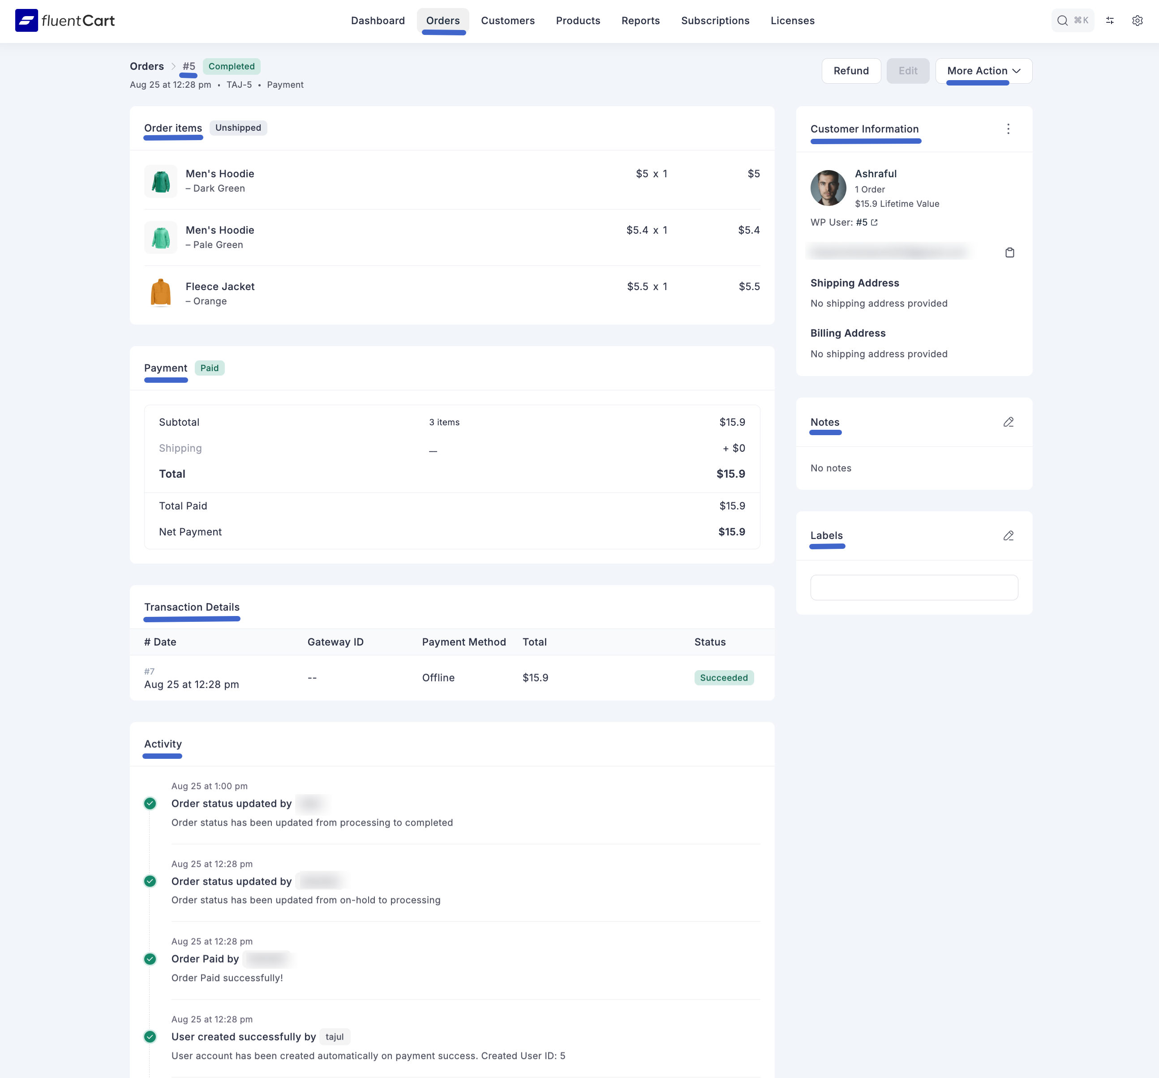1159x1078 pixels.
Task: Open Customer Information three-dot menu
Action: coord(1008,129)
